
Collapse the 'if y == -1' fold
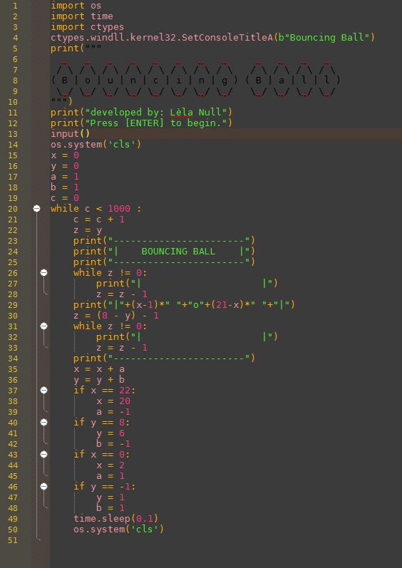(43, 486)
